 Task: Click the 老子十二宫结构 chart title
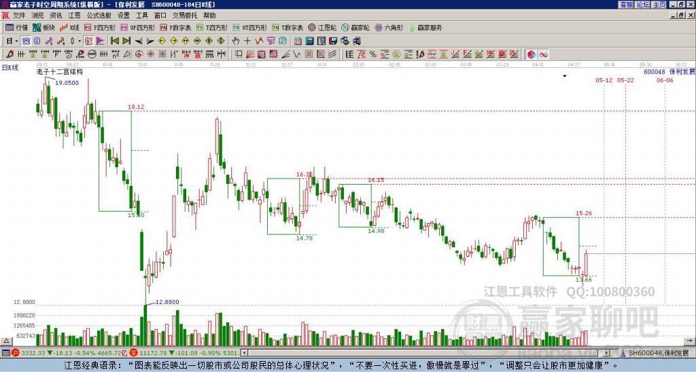click(x=60, y=72)
